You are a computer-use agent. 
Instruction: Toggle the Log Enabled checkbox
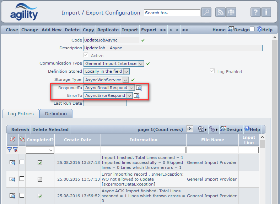212,71
